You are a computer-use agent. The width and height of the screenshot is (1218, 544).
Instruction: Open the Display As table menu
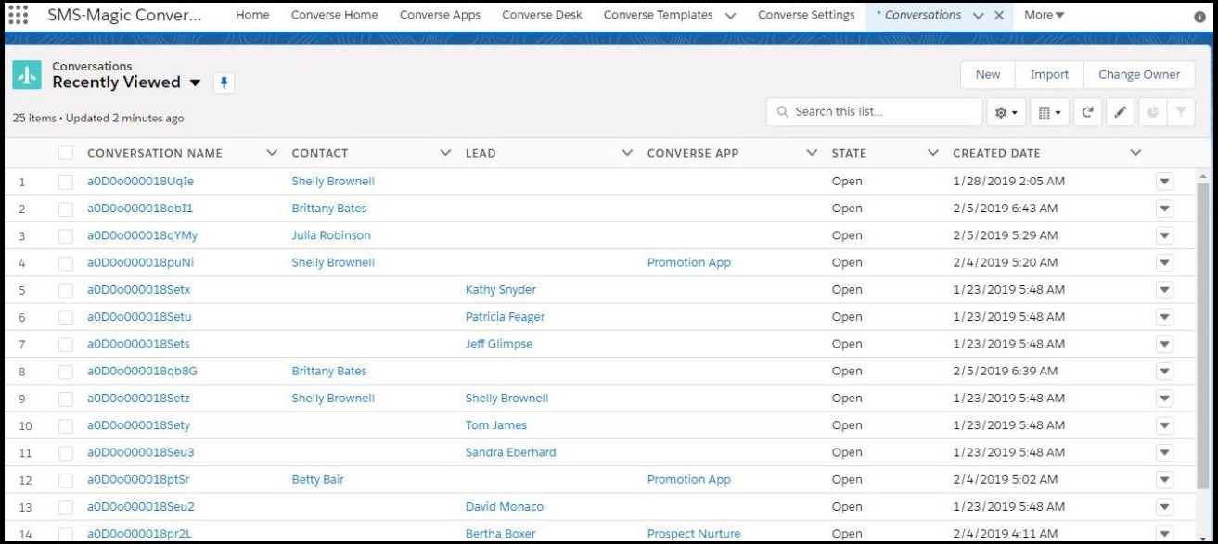pos(1049,112)
